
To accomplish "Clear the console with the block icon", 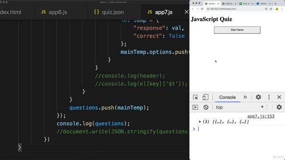I will 206,107.
